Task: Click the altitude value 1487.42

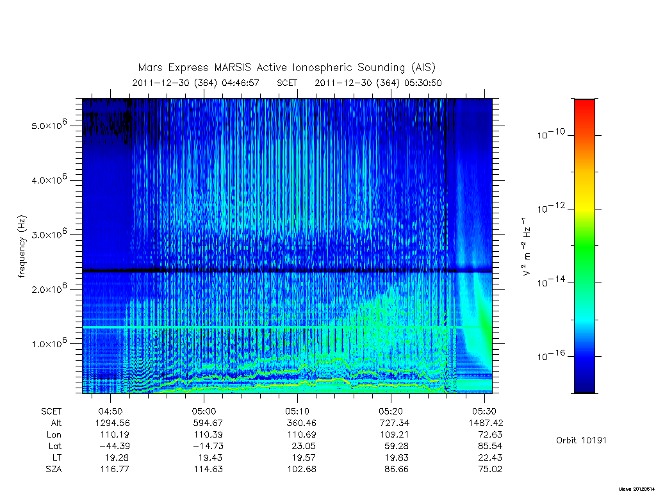Action: 486,423
